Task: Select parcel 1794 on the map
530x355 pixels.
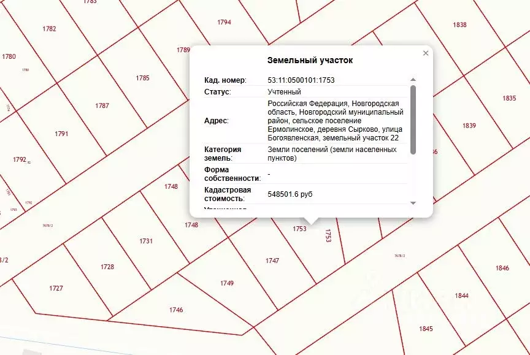Action: coord(224,23)
